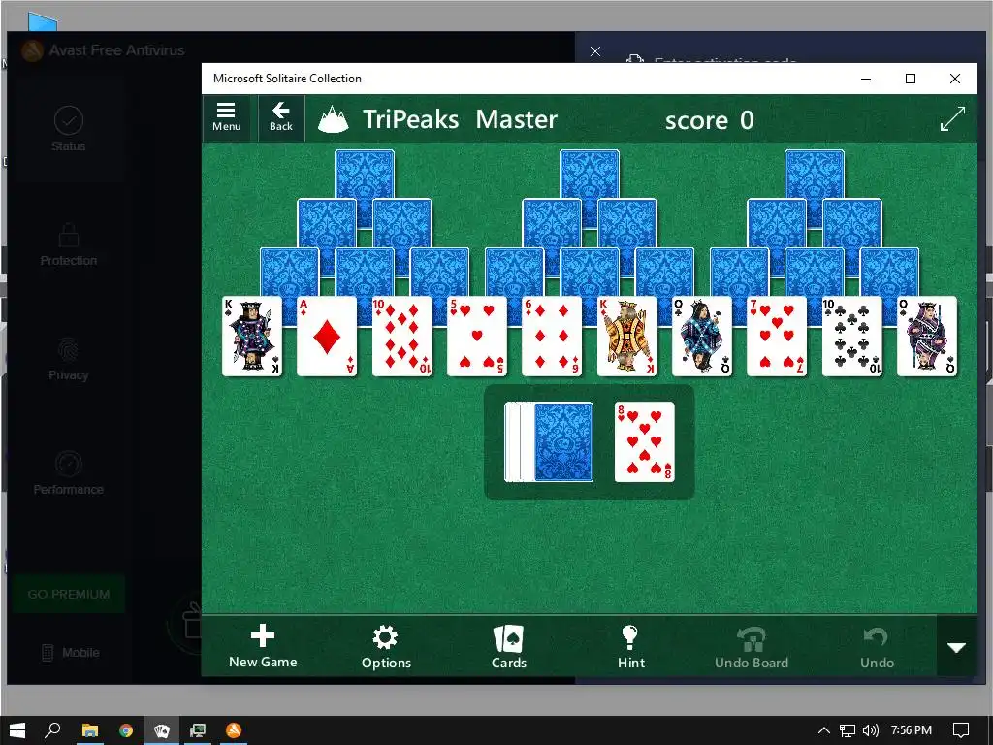The height and width of the screenshot is (745, 993).
Task: Open volume control in system tray
Action: 871,730
